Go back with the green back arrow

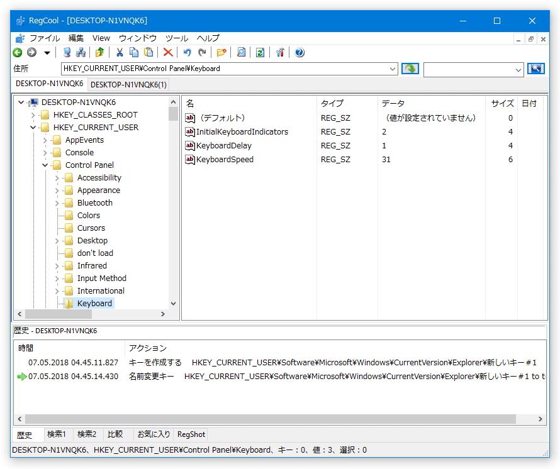(x=18, y=53)
